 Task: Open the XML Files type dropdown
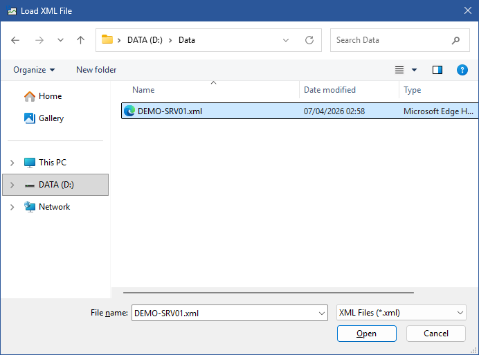coord(401,313)
